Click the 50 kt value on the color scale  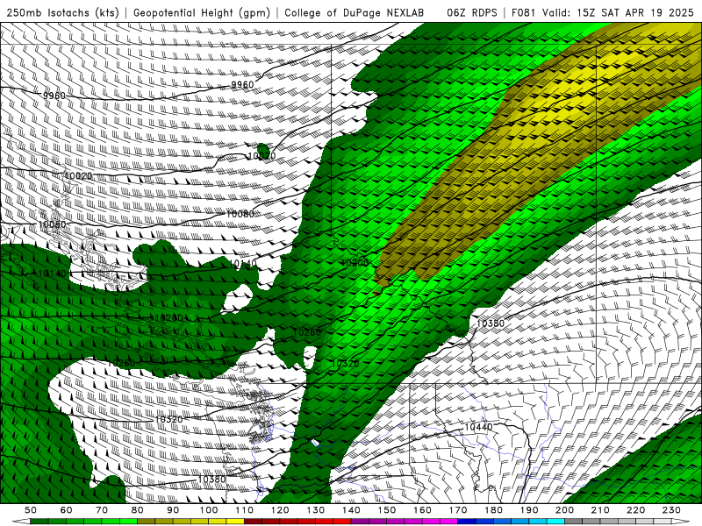pos(31,510)
